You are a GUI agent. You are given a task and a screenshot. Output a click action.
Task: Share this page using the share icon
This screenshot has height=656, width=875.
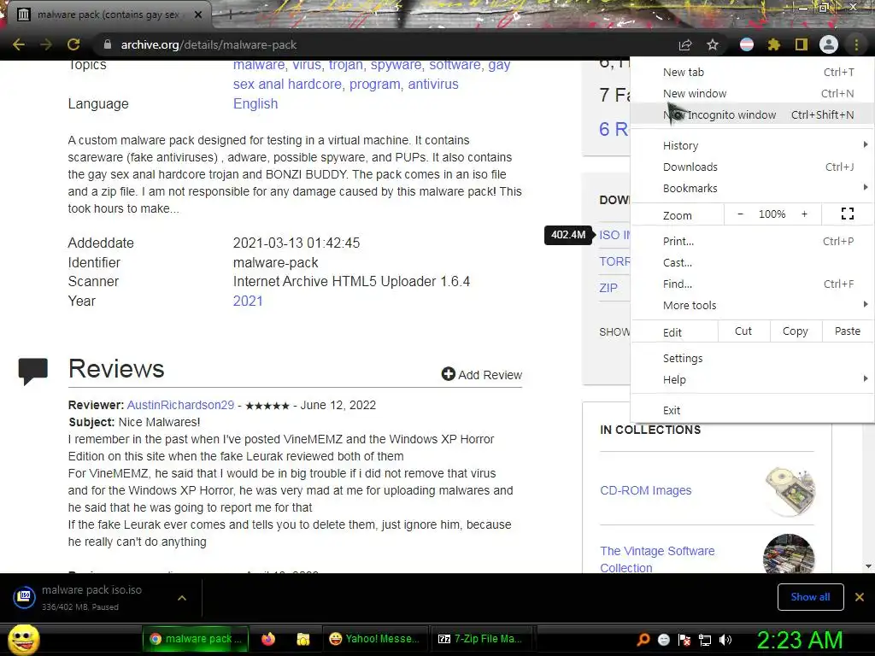[685, 44]
